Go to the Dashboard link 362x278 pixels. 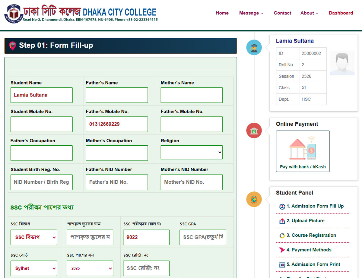click(341, 13)
